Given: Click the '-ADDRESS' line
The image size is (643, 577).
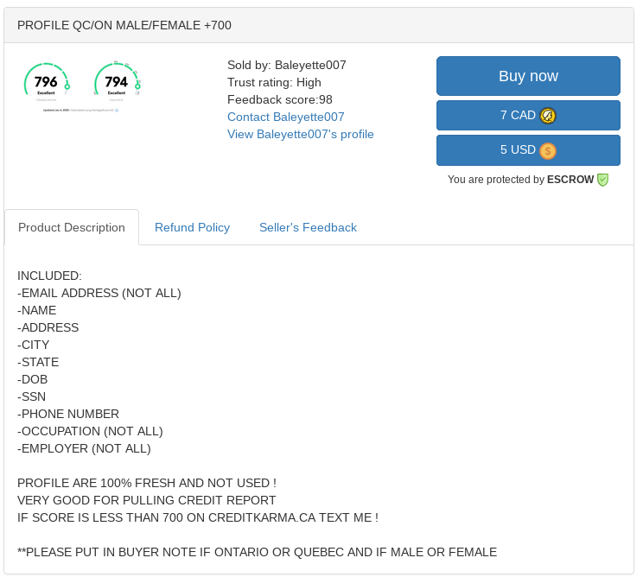Looking at the screenshot, I should (48, 327).
